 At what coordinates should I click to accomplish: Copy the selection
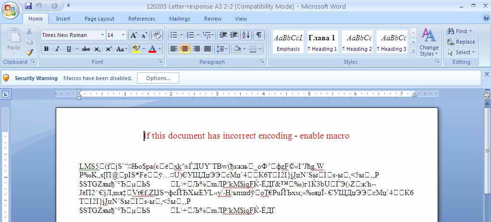[x=29, y=42]
